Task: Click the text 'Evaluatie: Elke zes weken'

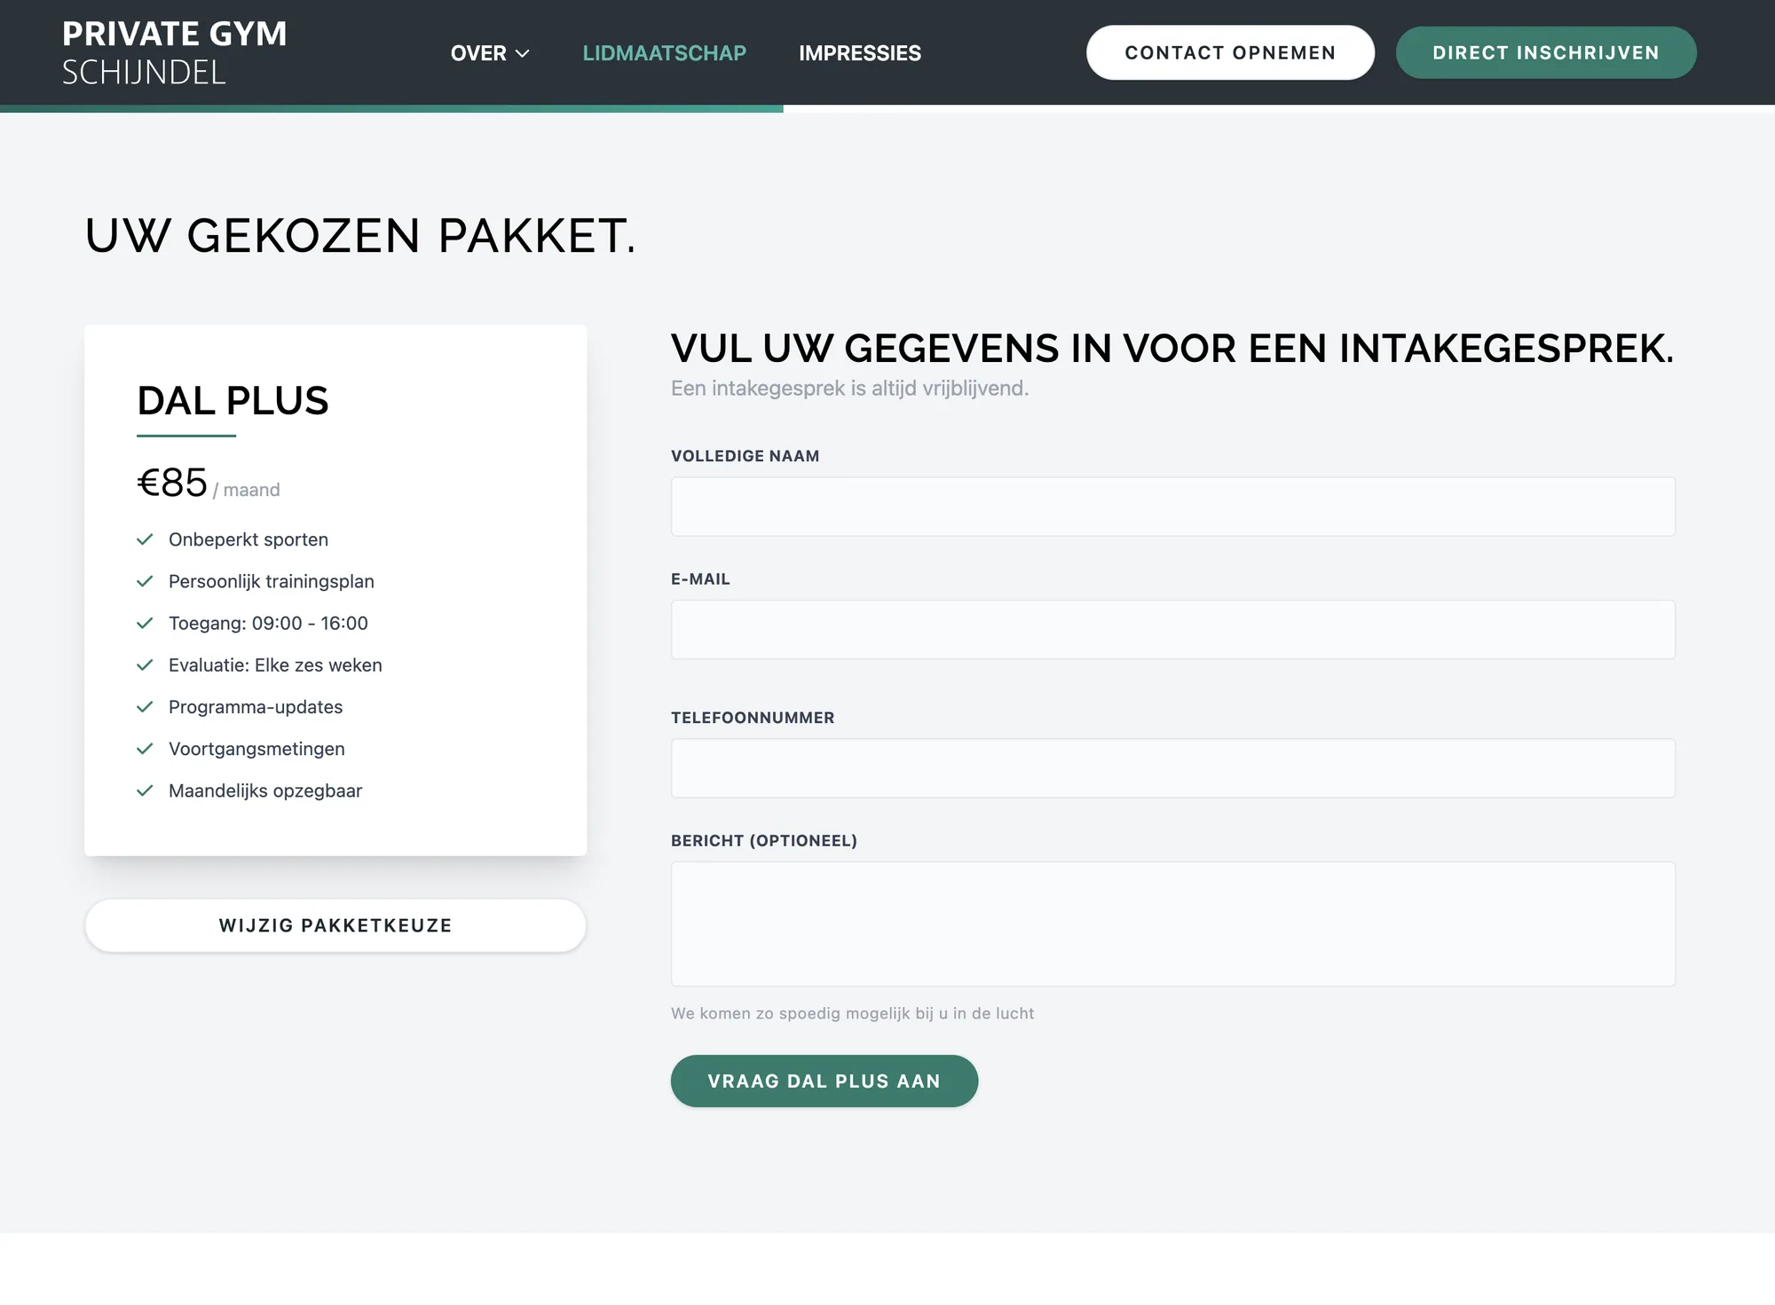Action: (x=275, y=664)
